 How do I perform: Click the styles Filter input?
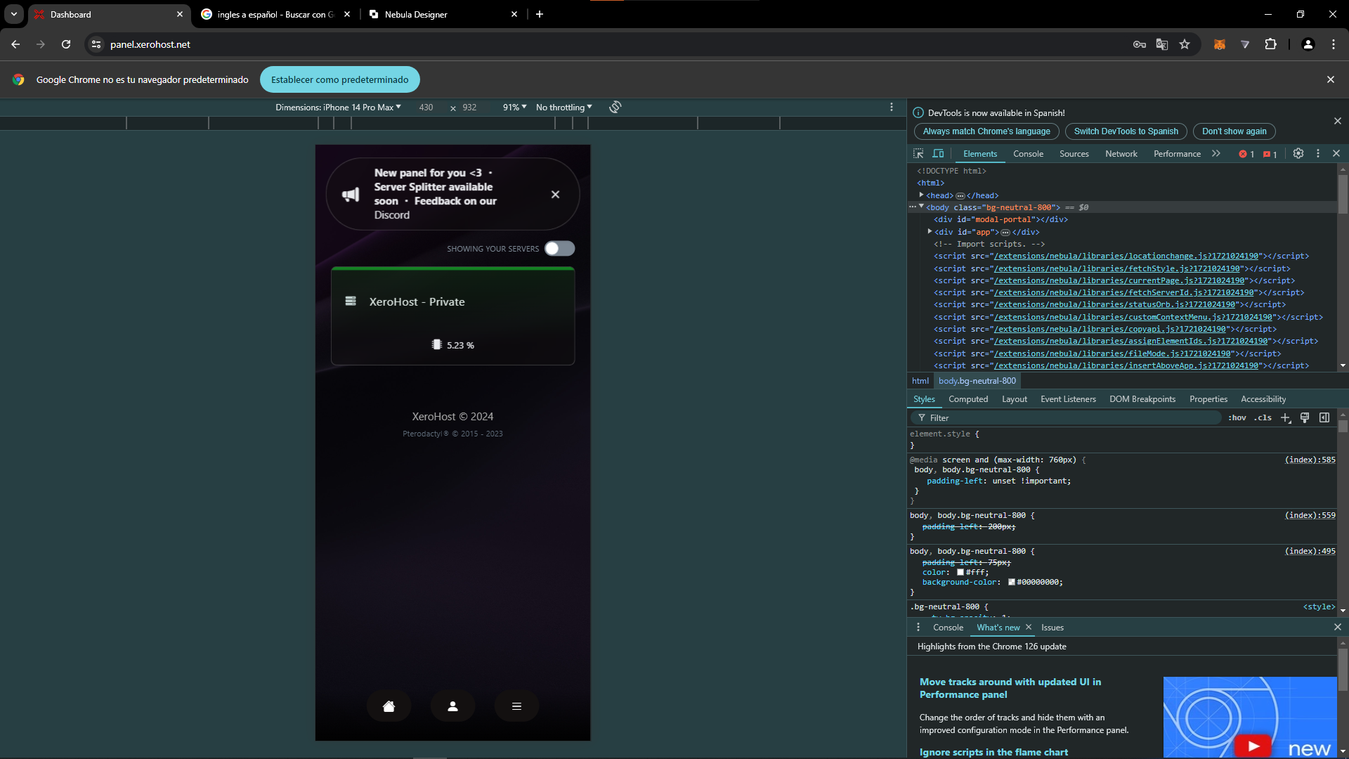tap(1067, 417)
